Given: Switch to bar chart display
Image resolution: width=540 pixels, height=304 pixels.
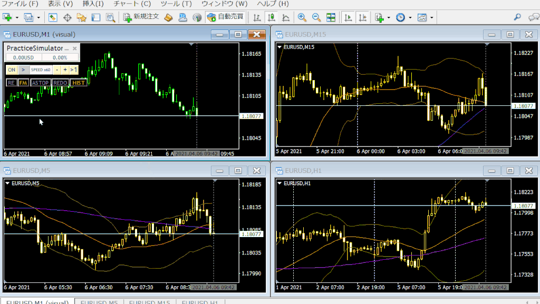Looking at the screenshot, I should coord(257,17).
